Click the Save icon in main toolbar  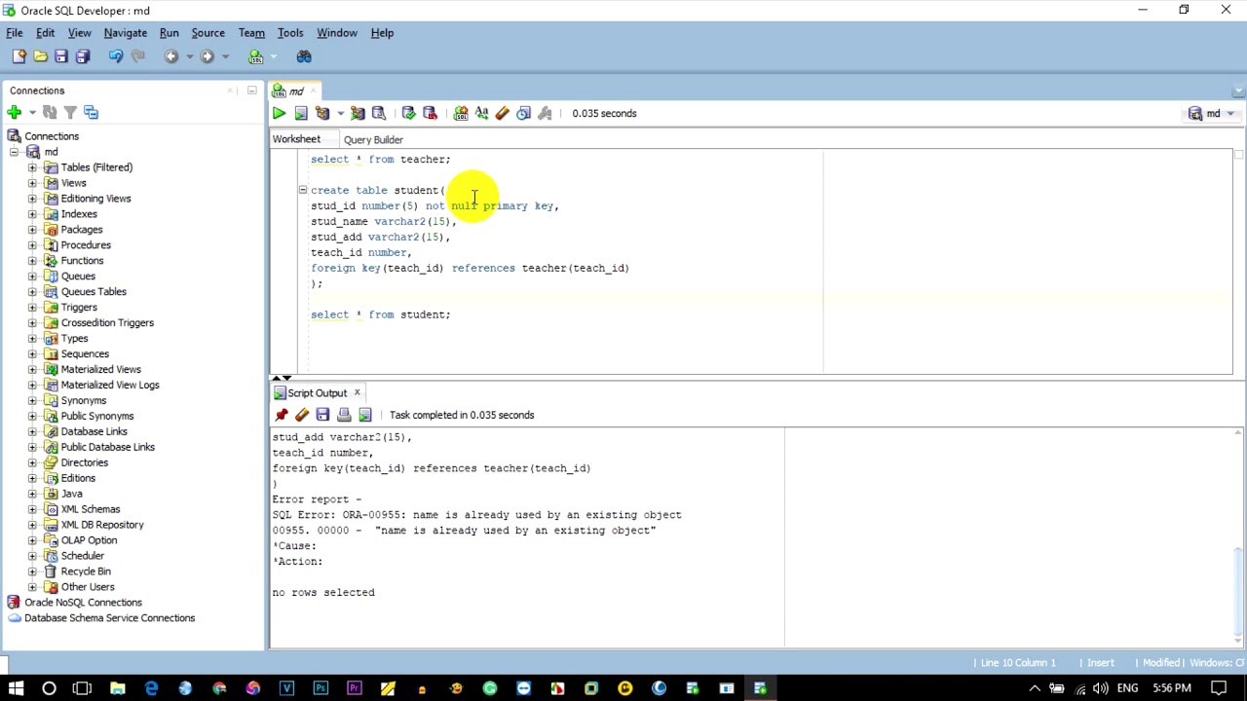[x=61, y=56]
